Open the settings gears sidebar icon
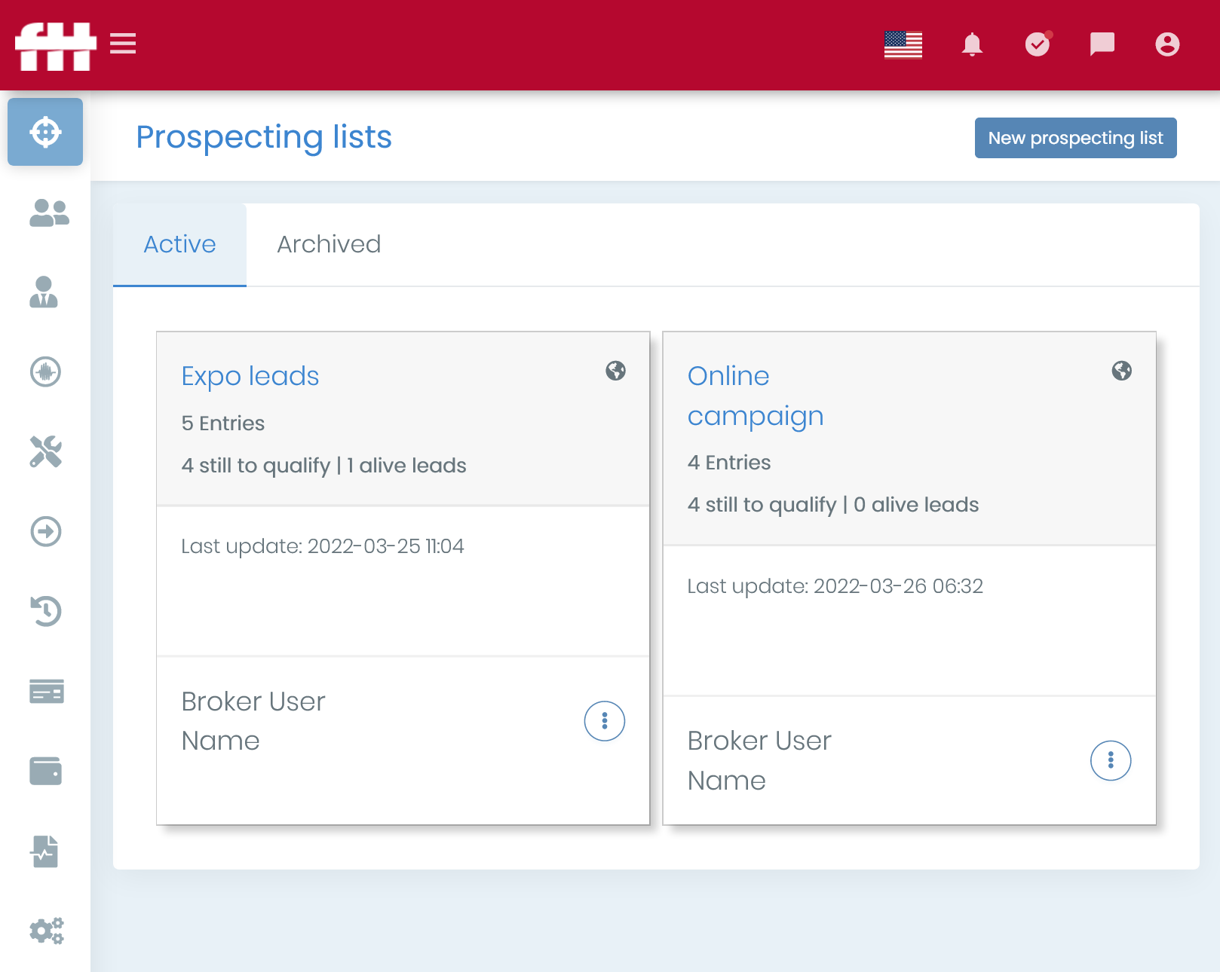The image size is (1220, 972). [x=47, y=931]
